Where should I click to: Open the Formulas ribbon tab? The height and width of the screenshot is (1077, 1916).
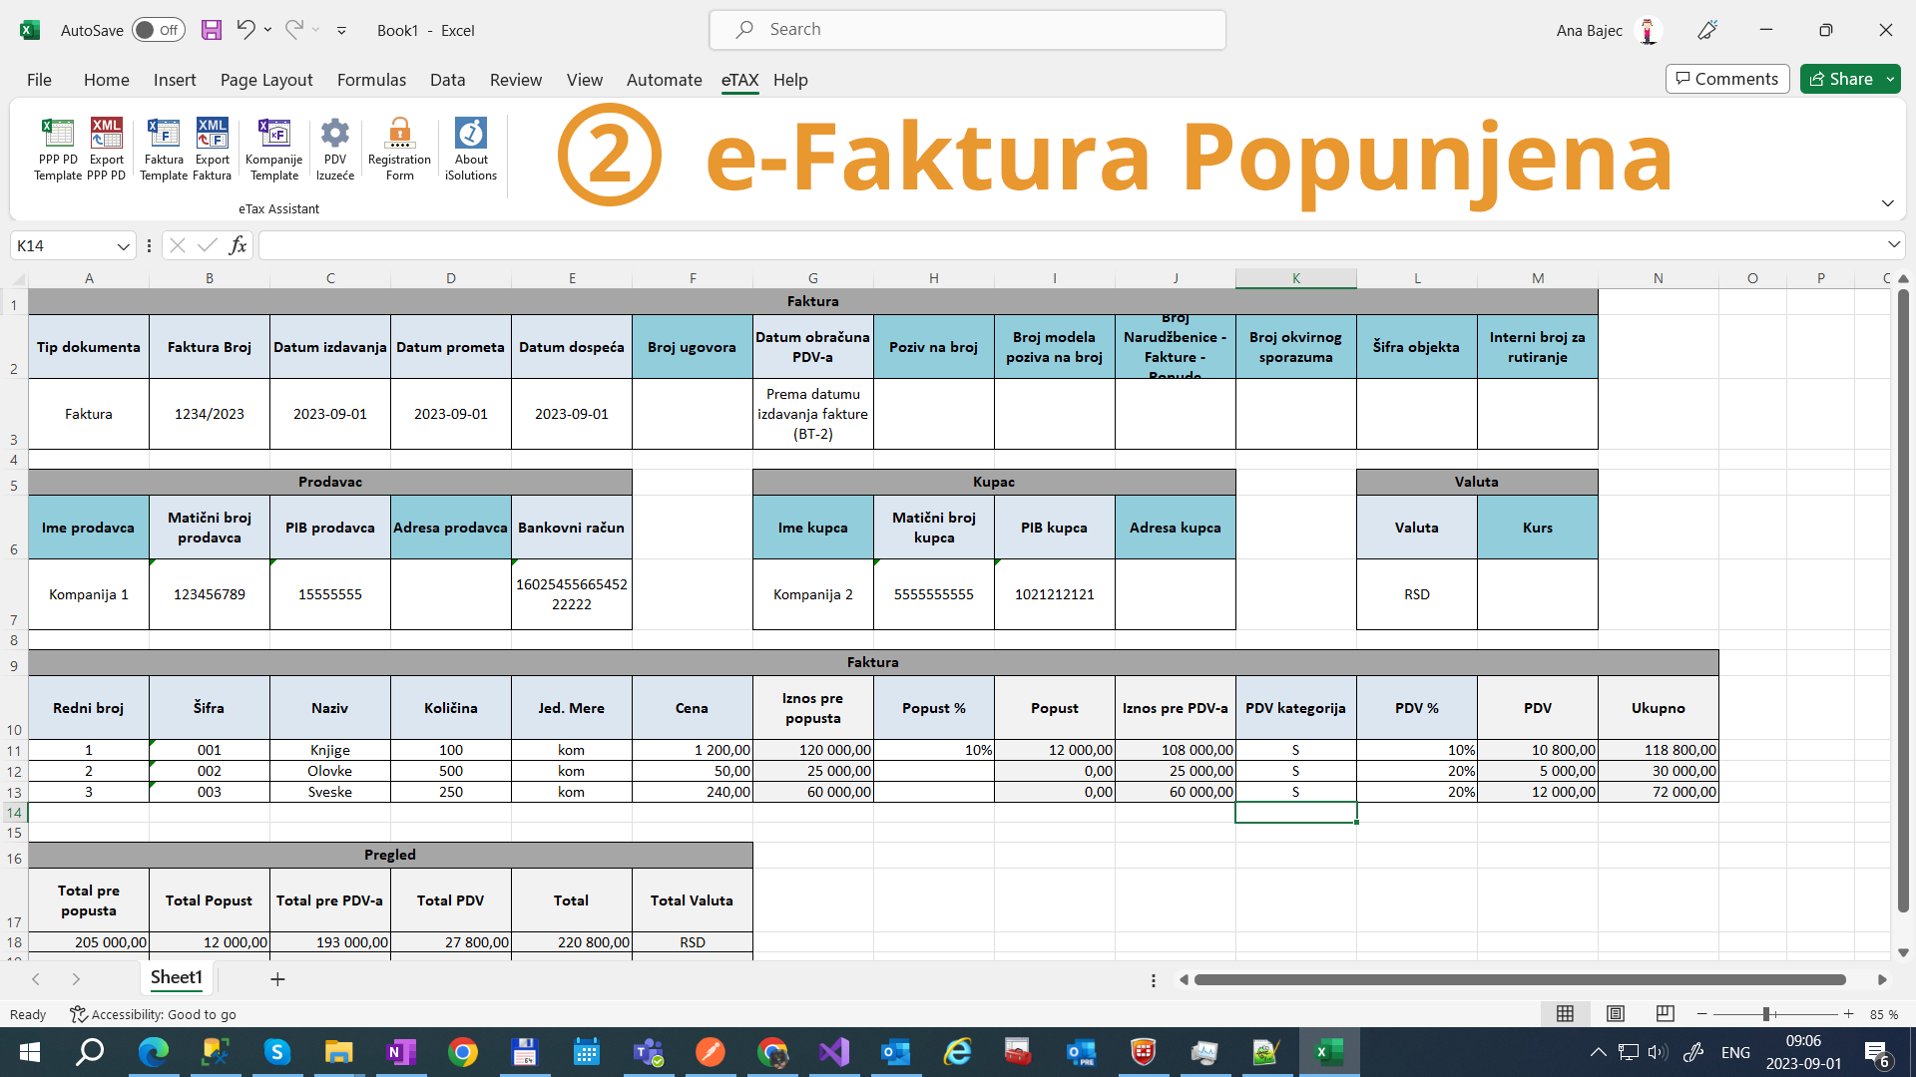371,80
